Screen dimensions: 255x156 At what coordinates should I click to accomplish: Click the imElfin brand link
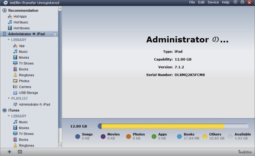tap(245, 152)
